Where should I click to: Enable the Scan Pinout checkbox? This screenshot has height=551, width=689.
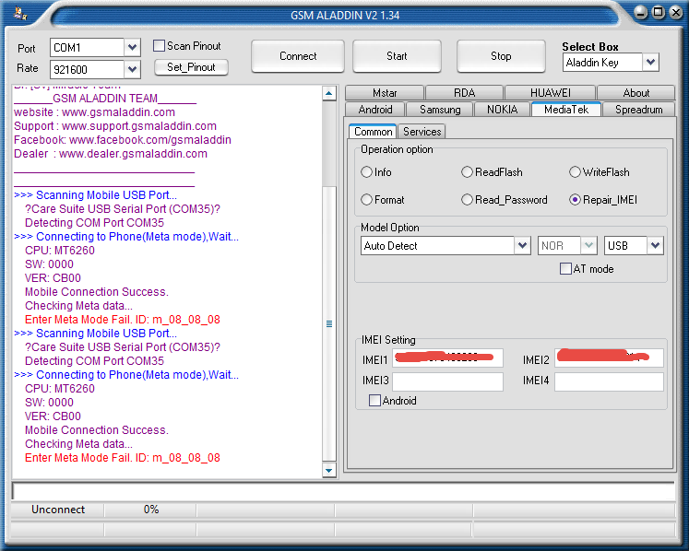click(159, 46)
